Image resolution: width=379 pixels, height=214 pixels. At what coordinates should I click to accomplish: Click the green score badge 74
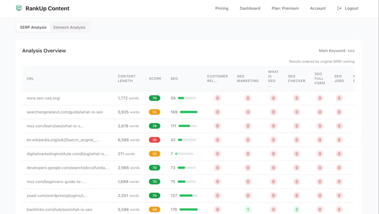click(x=154, y=126)
